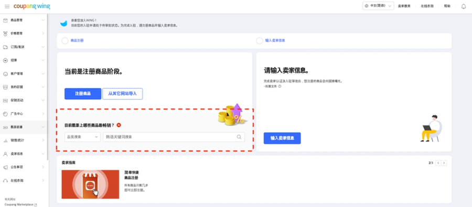Image resolution: width=472 pixels, height=207 pixels.
Task: Expand 促销活动 with its chevron
Action: 43,100
